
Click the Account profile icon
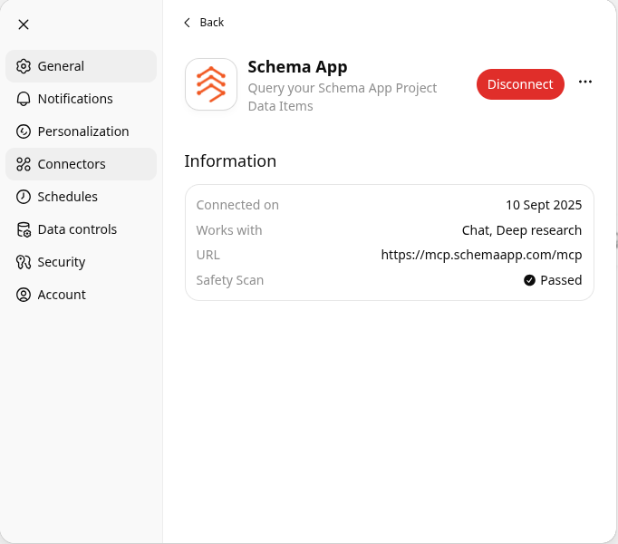(x=24, y=295)
